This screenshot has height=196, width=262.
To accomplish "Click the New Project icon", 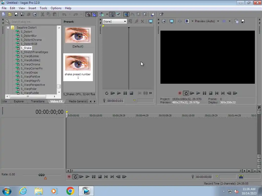I will [4, 15].
